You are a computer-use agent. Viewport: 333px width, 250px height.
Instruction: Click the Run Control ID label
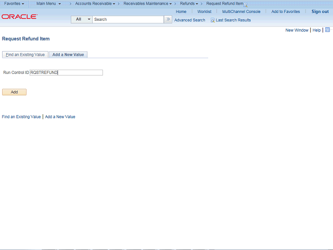point(16,72)
